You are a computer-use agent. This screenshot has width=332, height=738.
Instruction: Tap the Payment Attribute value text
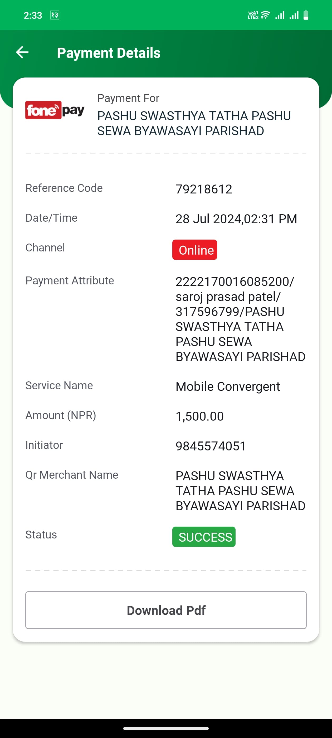tap(240, 319)
